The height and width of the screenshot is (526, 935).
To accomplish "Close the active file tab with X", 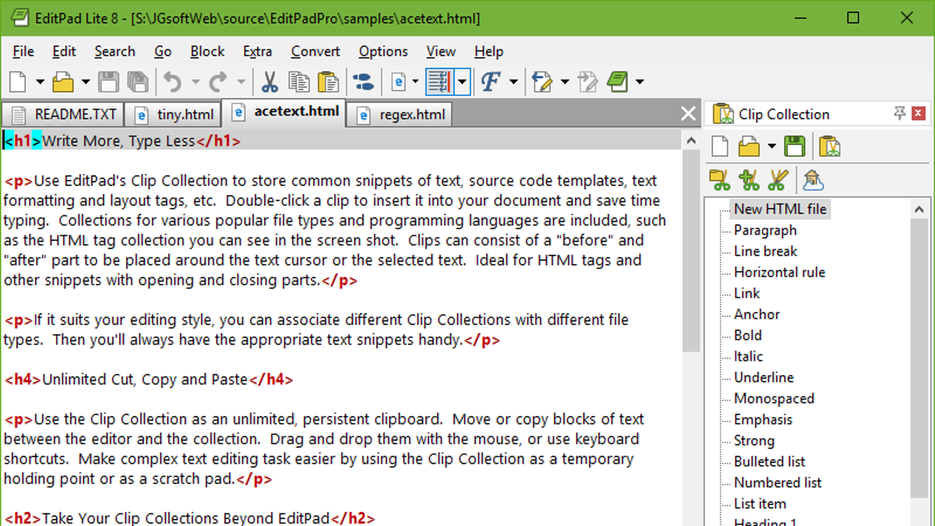I will [x=688, y=115].
